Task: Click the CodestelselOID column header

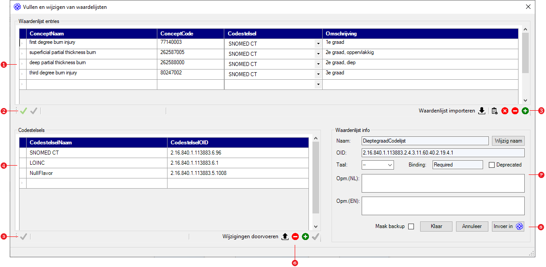Action: pyautogui.click(x=238, y=143)
